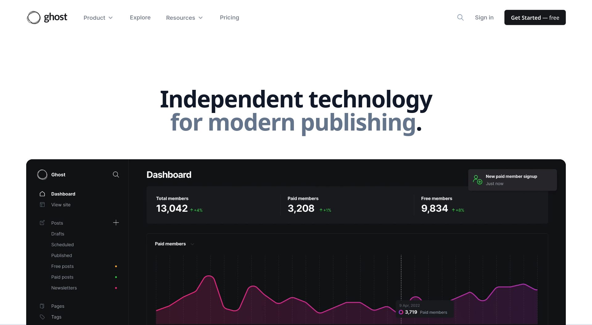592x325 pixels.
Task: Click the Ghost site name in sidebar
Action: [x=58, y=175]
